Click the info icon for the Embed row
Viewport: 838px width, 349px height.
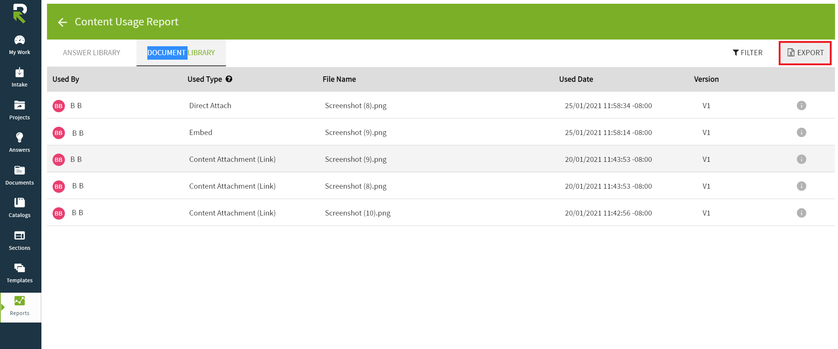[801, 132]
